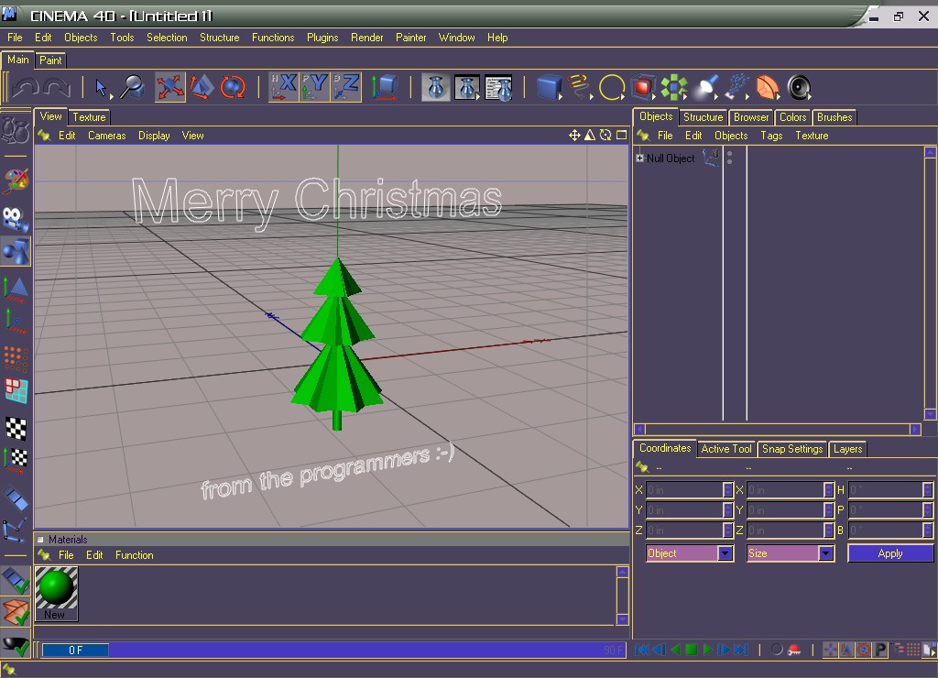The width and height of the screenshot is (938, 678).
Task: Click the Undo arrow icon
Action: coord(25,87)
